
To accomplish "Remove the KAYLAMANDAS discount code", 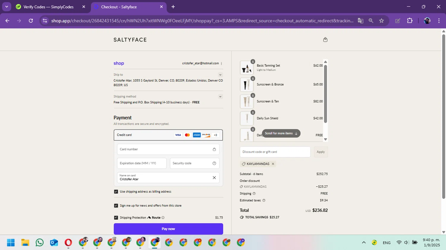I will pos(273,164).
